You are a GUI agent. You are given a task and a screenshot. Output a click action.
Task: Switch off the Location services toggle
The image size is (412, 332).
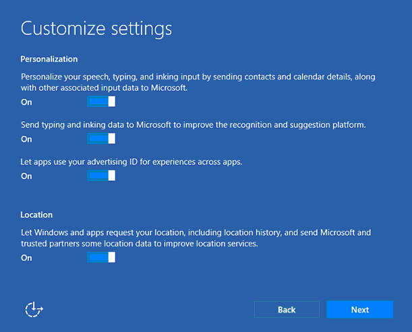click(x=101, y=257)
